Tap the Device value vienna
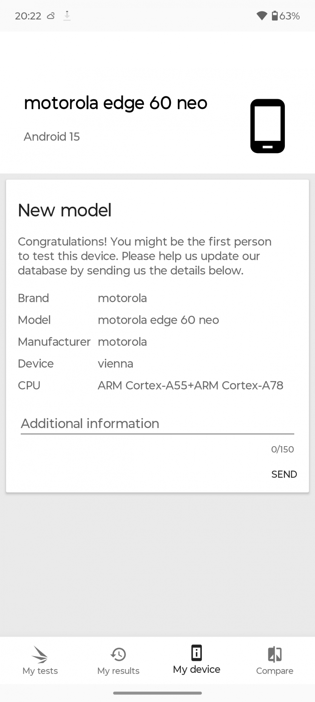 115,363
